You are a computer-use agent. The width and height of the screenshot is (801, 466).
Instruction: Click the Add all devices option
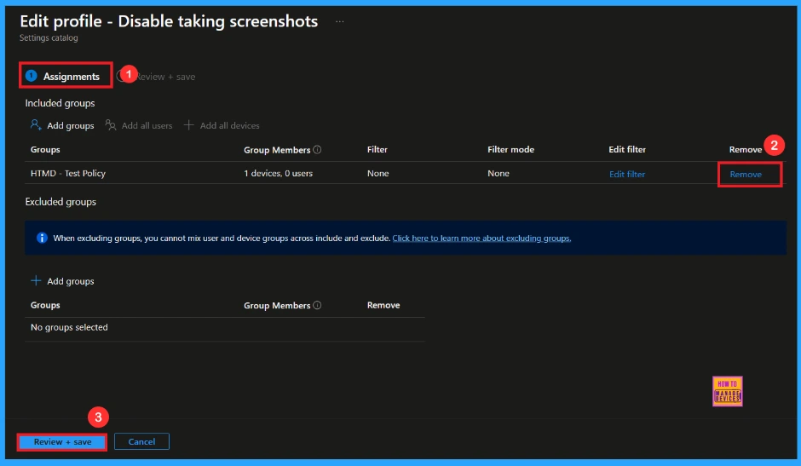click(x=222, y=125)
